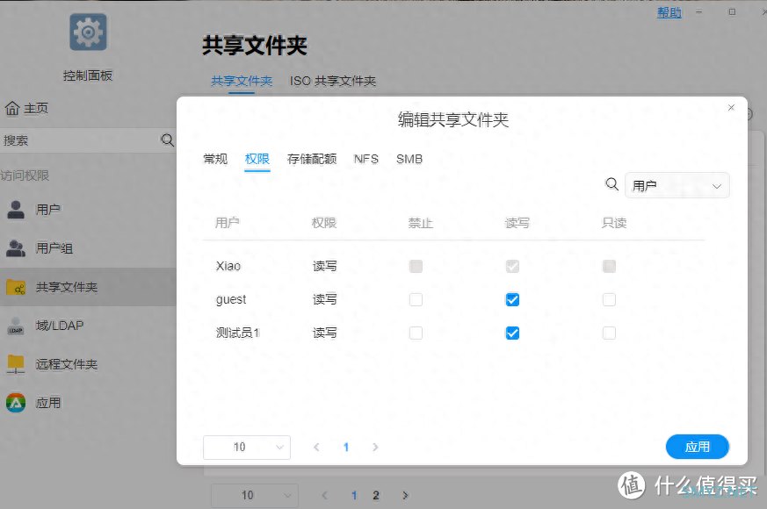767x509 pixels.
Task: Click Xiao's disabled 禁止 checkbox
Action: (x=416, y=266)
